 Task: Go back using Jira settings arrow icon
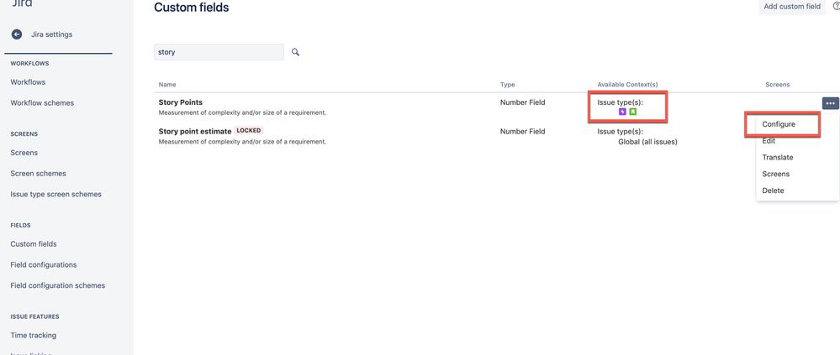tap(17, 34)
